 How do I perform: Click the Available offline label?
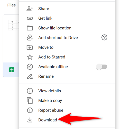pyautogui.click(x=53, y=67)
